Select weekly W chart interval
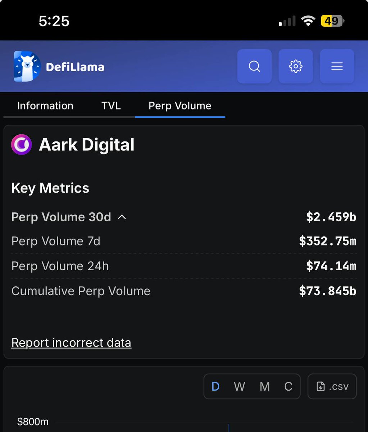This screenshot has height=432, width=368. pyautogui.click(x=240, y=387)
